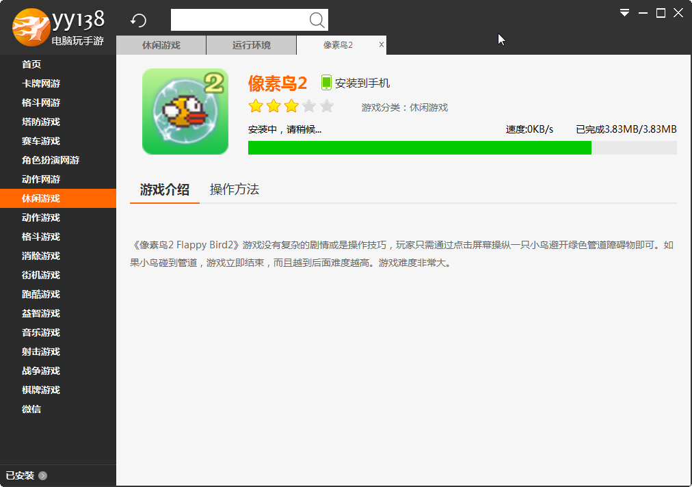Select 卡牌网游 category in sidebar
Screen dimensions: 692x487
tap(41, 83)
